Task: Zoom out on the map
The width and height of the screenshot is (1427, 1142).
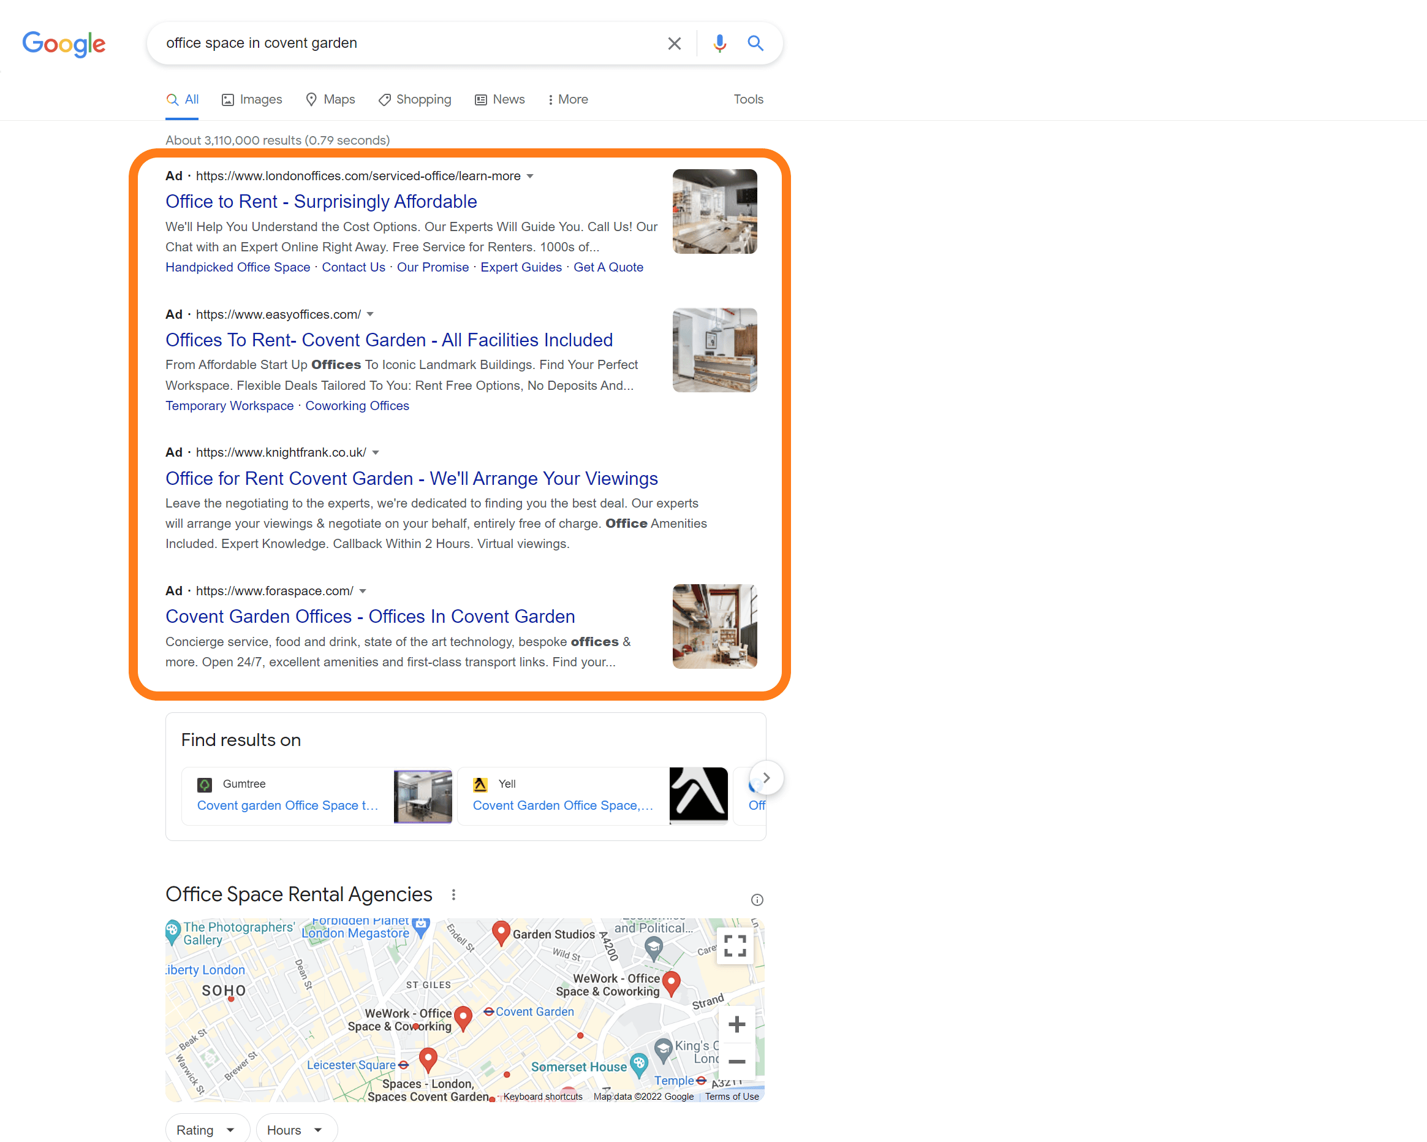Action: pyautogui.click(x=736, y=1061)
